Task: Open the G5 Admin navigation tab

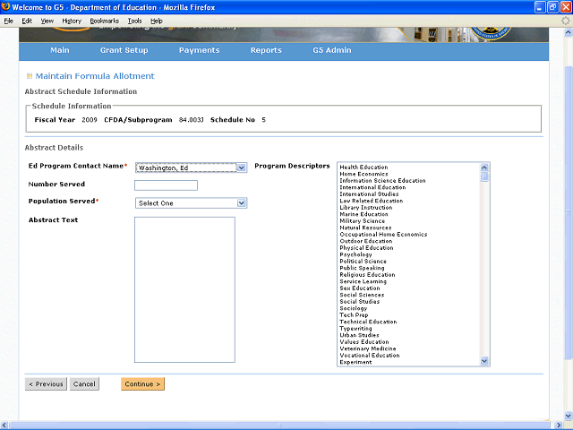Action: 332,50
